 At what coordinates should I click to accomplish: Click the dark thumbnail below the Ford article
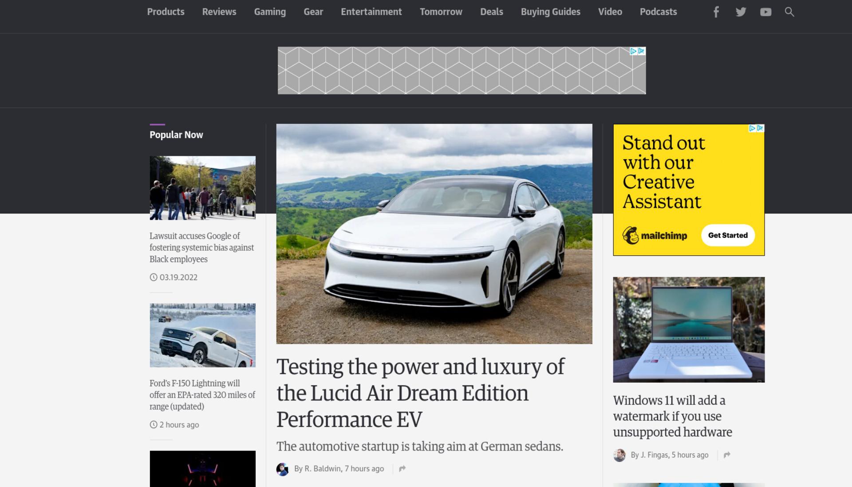(x=202, y=469)
